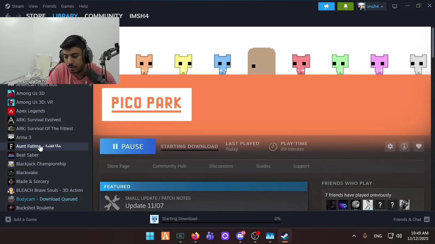This screenshot has height=244, width=435.
Task: Open the Update 11/07 wrench icon
Action: (112, 202)
